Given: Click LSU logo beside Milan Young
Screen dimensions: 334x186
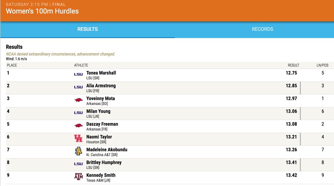Looking at the screenshot, I should (x=78, y=113).
